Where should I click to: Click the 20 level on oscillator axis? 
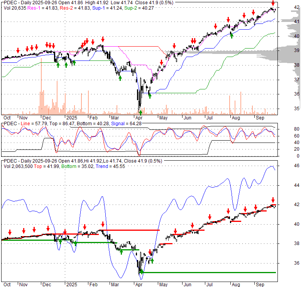click(297, 149)
